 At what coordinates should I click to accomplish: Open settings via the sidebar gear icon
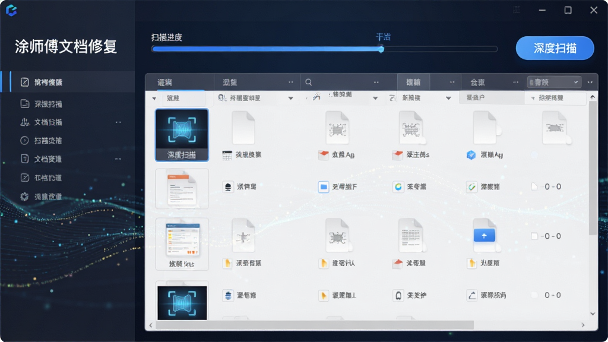tap(24, 197)
